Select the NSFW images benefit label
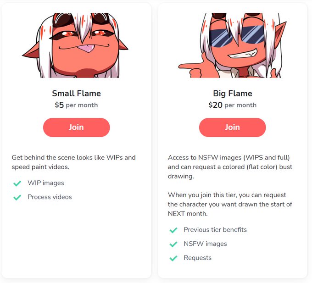Image resolution: width=312 pixels, height=283 pixels. pos(205,244)
